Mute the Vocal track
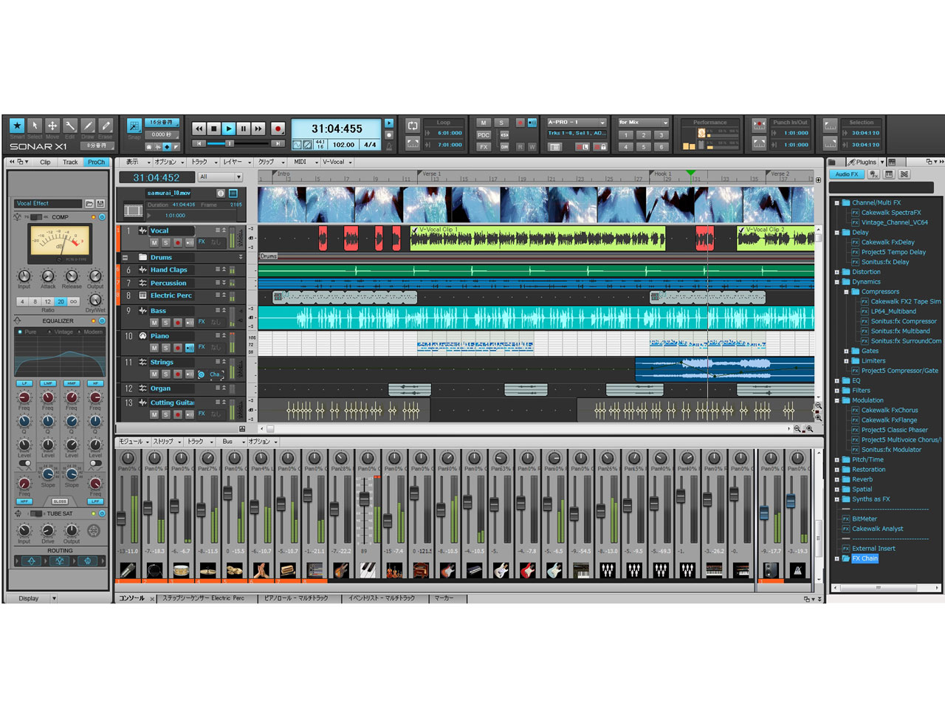This screenshot has width=945, height=709. click(x=154, y=242)
